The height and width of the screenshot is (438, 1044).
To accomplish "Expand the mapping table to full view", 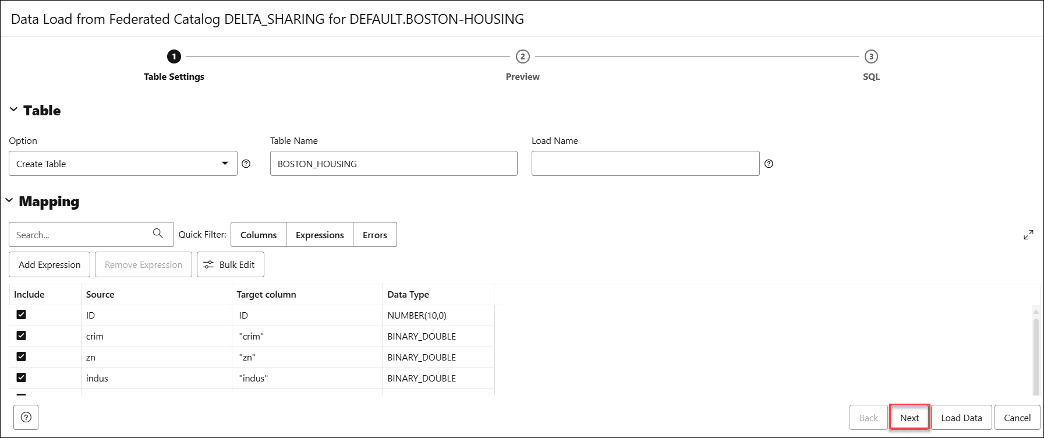I will point(1028,235).
